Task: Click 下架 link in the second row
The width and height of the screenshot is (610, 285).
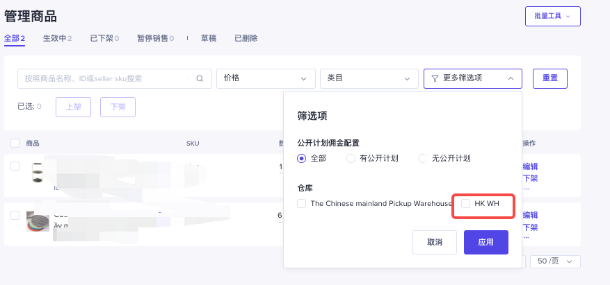Action: click(x=530, y=227)
